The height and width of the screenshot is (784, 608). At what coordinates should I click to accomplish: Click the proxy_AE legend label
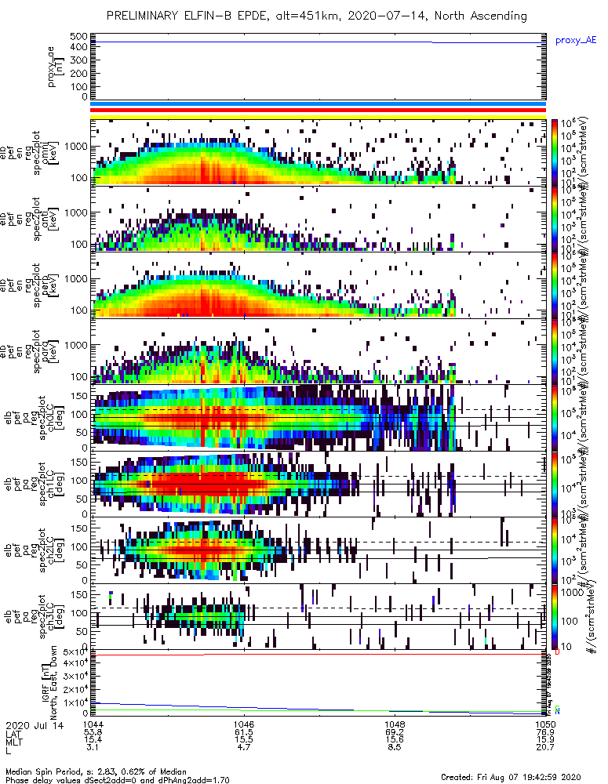(x=576, y=41)
